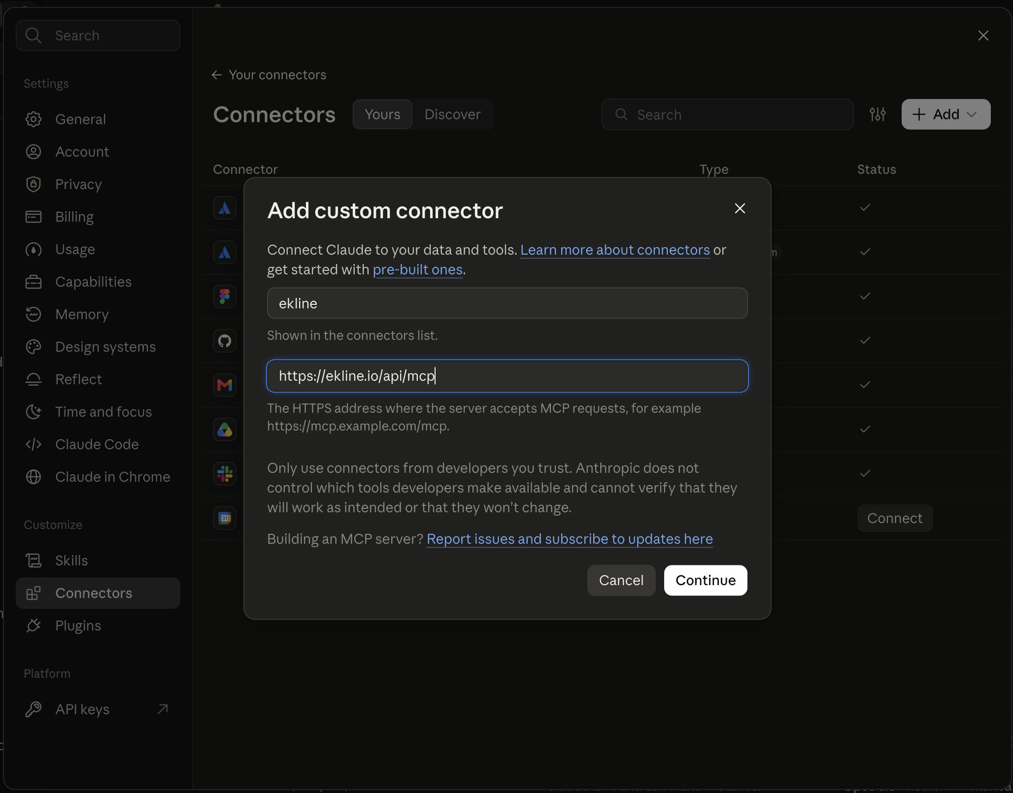This screenshot has width=1013, height=793.
Task: Open General settings gear icon
Action: (34, 119)
